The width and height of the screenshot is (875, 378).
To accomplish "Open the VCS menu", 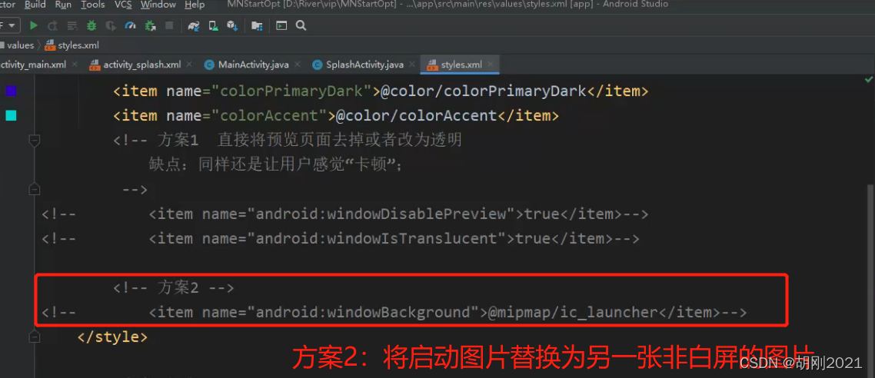I will 123,5.
